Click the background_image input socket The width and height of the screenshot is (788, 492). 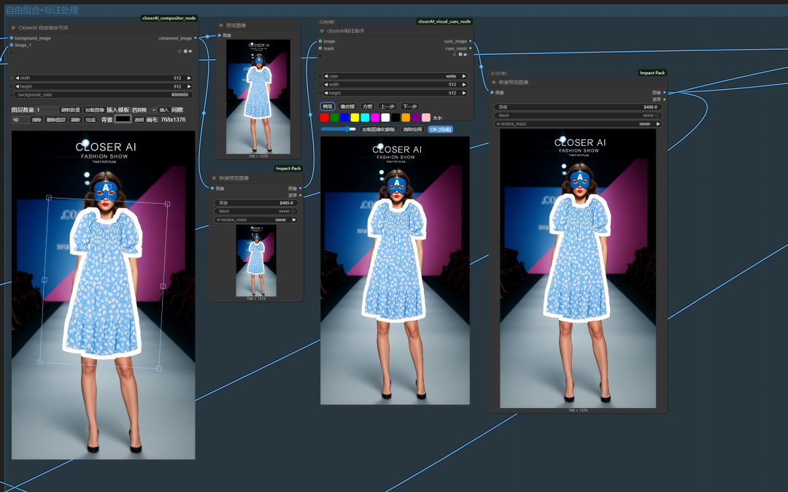tap(12, 38)
